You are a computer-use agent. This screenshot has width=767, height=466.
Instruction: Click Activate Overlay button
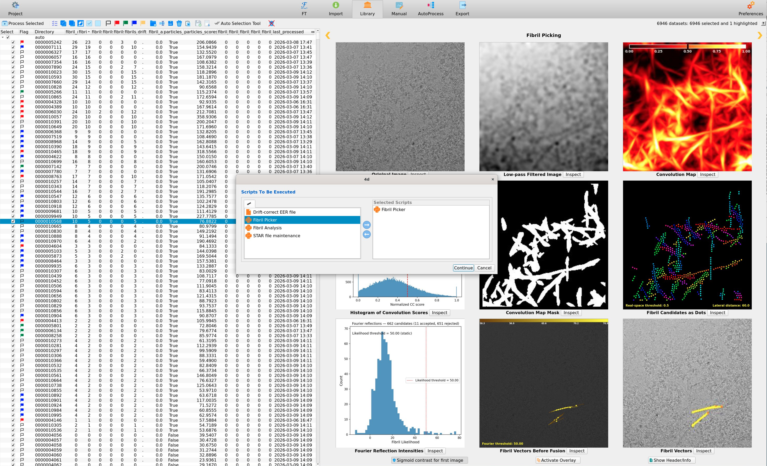[x=558, y=460]
